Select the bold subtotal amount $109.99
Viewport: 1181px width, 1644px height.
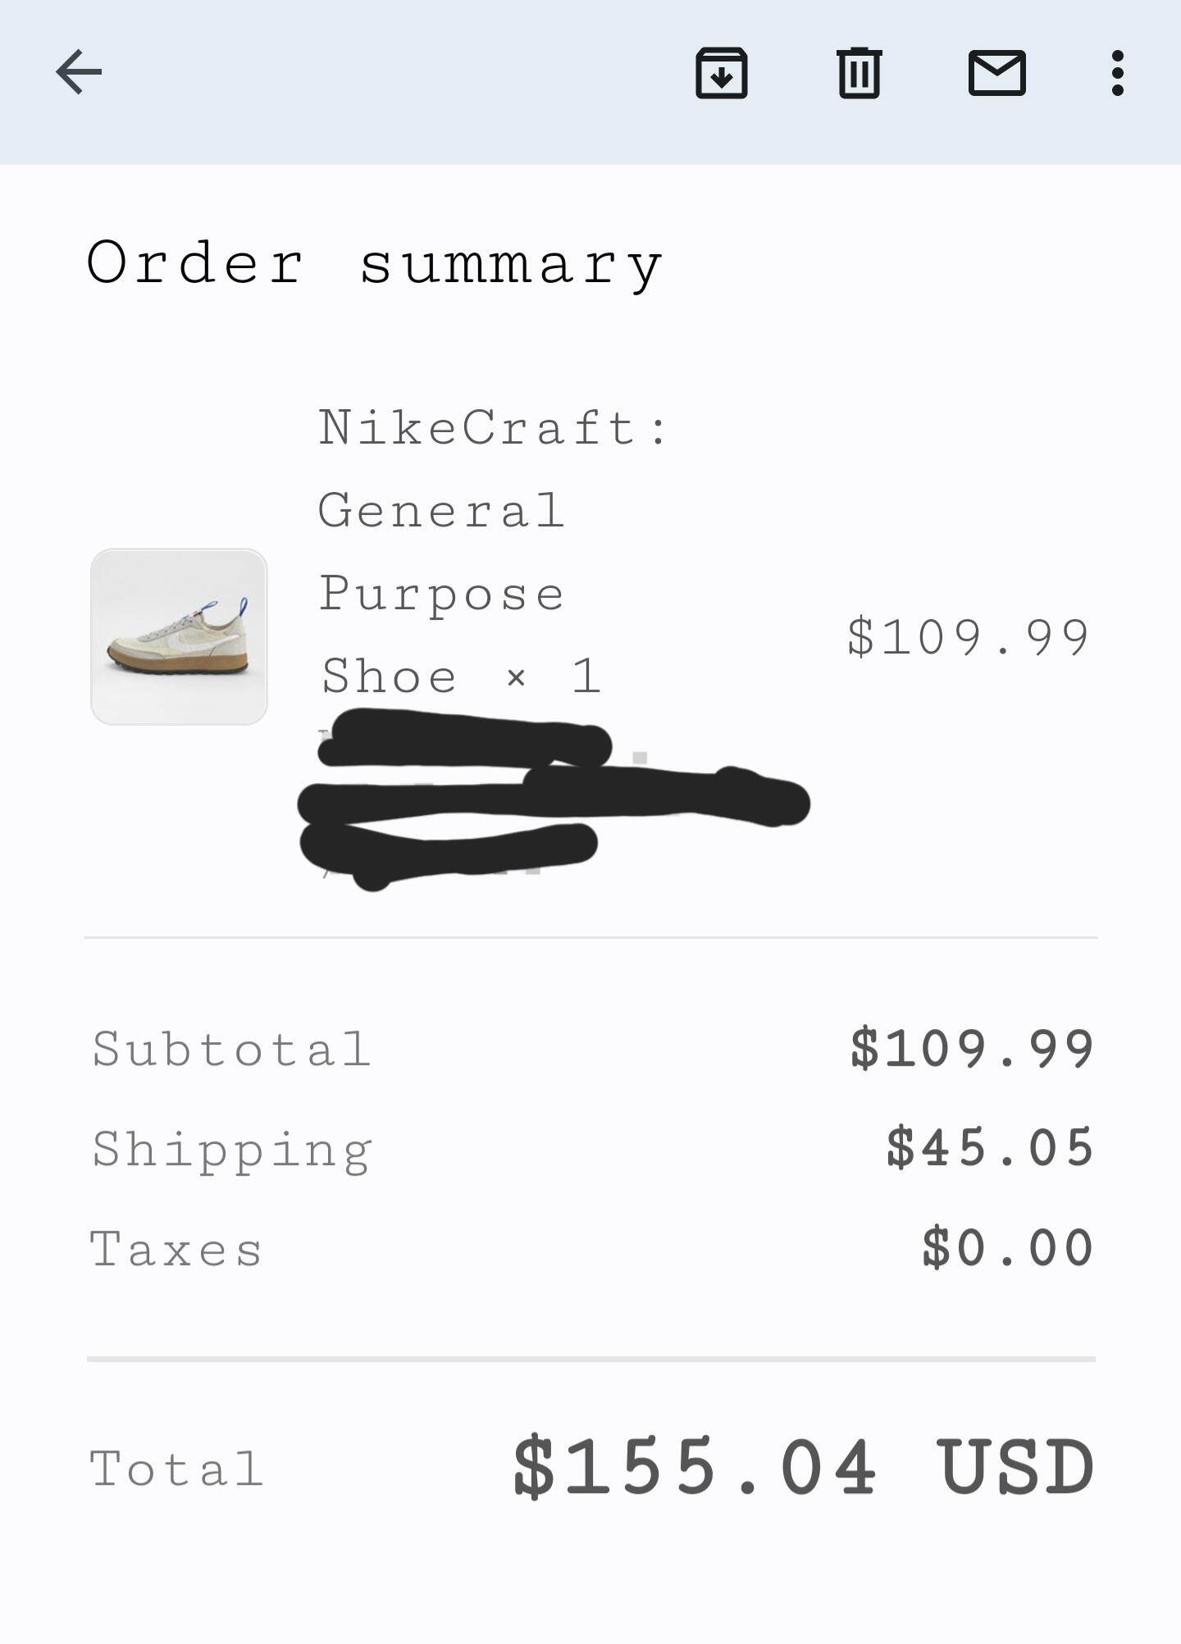pos(972,1049)
